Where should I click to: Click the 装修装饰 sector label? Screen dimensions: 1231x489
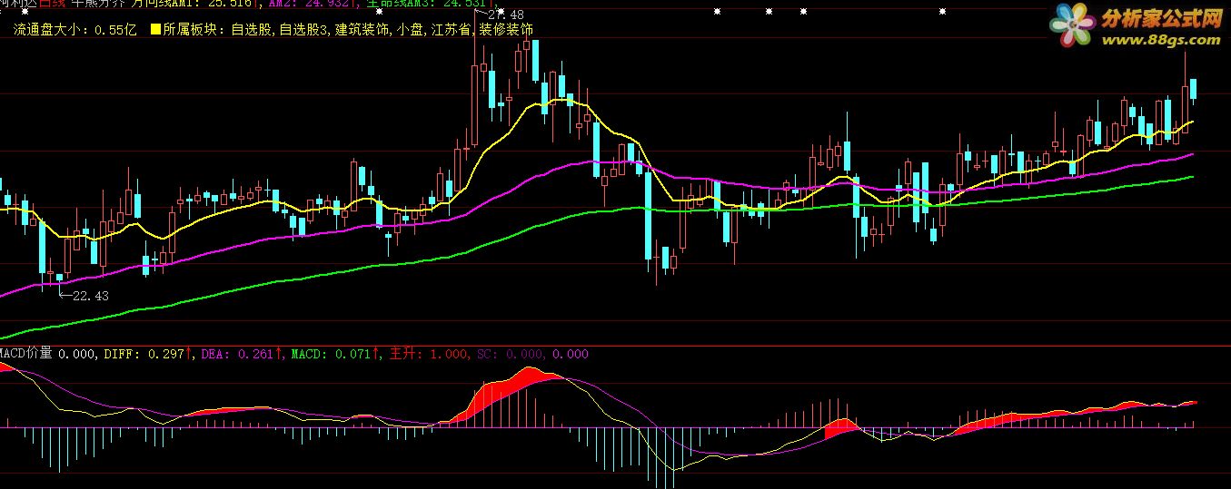[506, 30]
